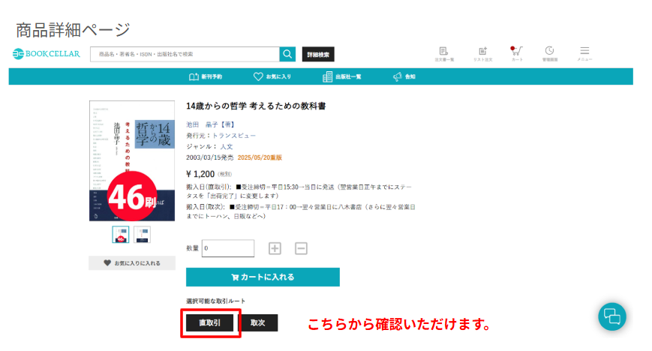
Task: Open the hamburger メニュー icon
Action: [584, 54]
